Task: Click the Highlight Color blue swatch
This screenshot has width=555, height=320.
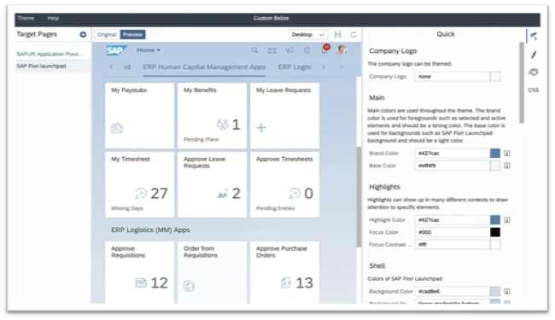Action: point(495,220)
